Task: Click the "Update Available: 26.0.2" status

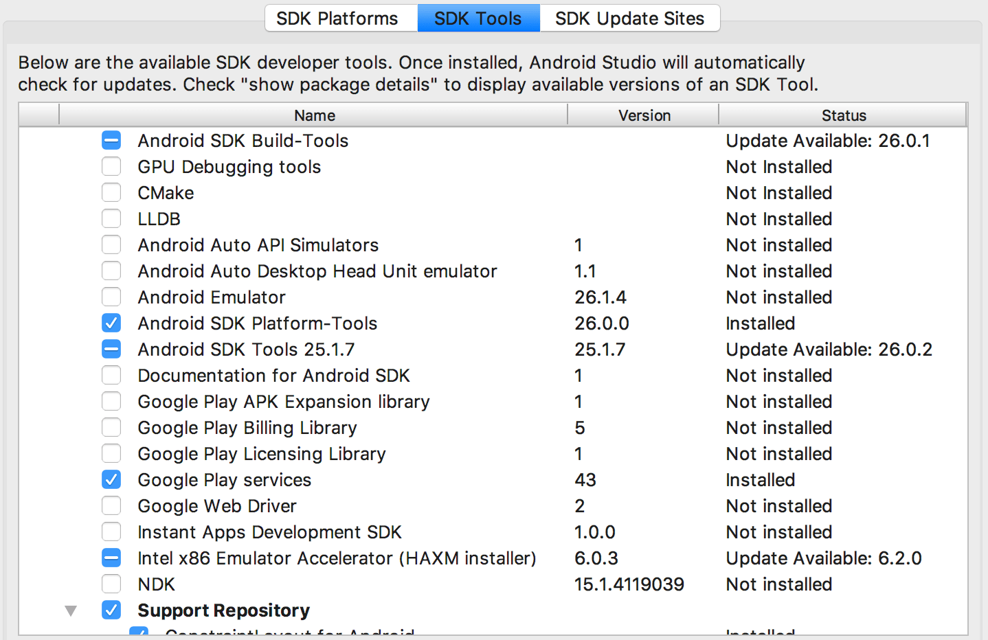Action: [829, 350]
